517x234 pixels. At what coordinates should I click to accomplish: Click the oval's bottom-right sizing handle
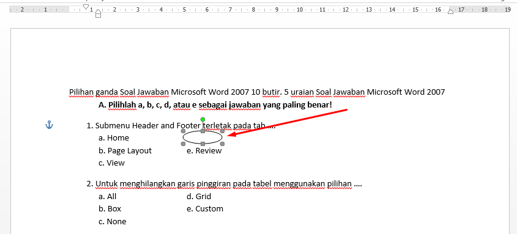(x=222, y=144)
